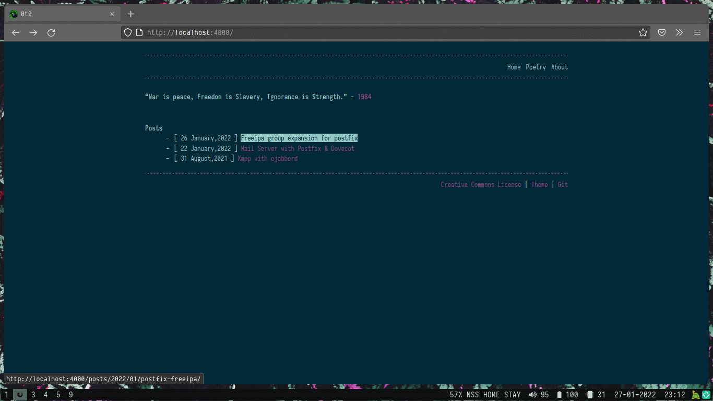Click the Posts heading text
The height and width of the screenshot is (401, 713).
click(153, 128)
